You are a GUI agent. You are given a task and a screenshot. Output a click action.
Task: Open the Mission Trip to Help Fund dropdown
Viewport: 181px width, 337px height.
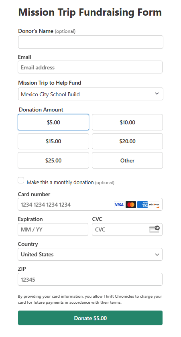pyautogui.click(x=91, y=94)
